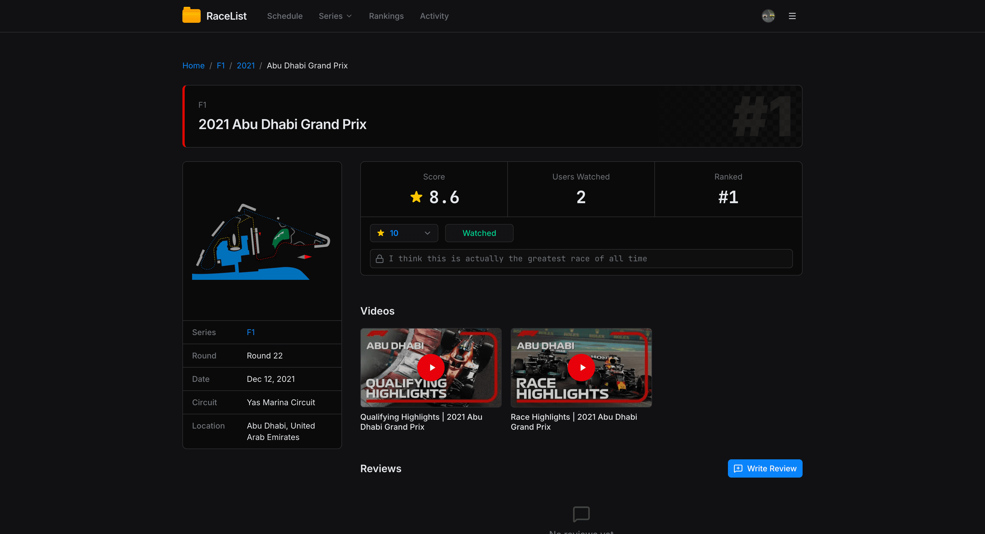The height and width of the screenshot is (534, 985).
Task: Click the star icon next to the score
Action: (416, 197)
